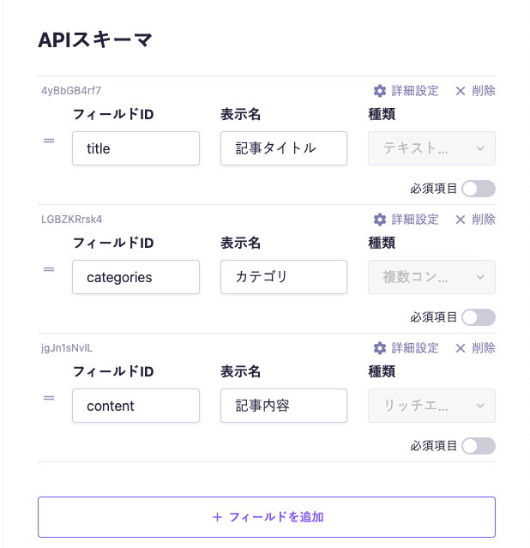The image size is (530, 548).
Task: Open the 種類 dropdown showing リッチエ
Action: (431, 406)
